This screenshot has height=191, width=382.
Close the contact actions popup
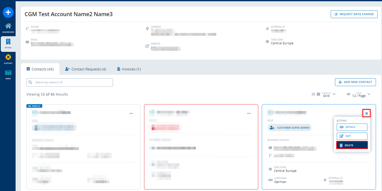pos(366,113)
